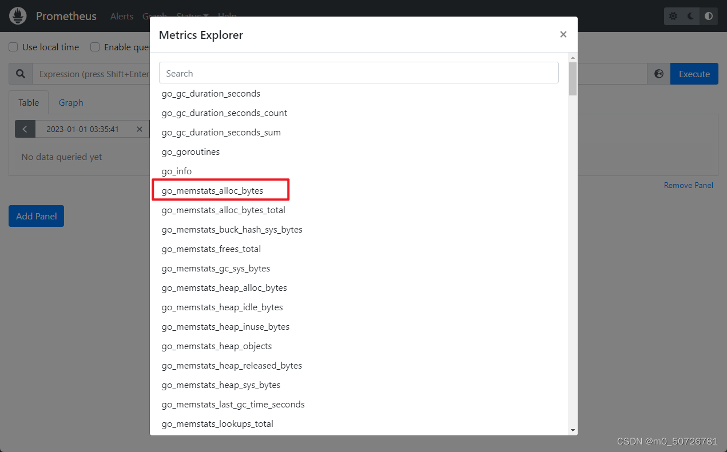Viewport: 727px width, 452px height.
Task: Open the Alerts page in navbar
Action: point(122,16)
